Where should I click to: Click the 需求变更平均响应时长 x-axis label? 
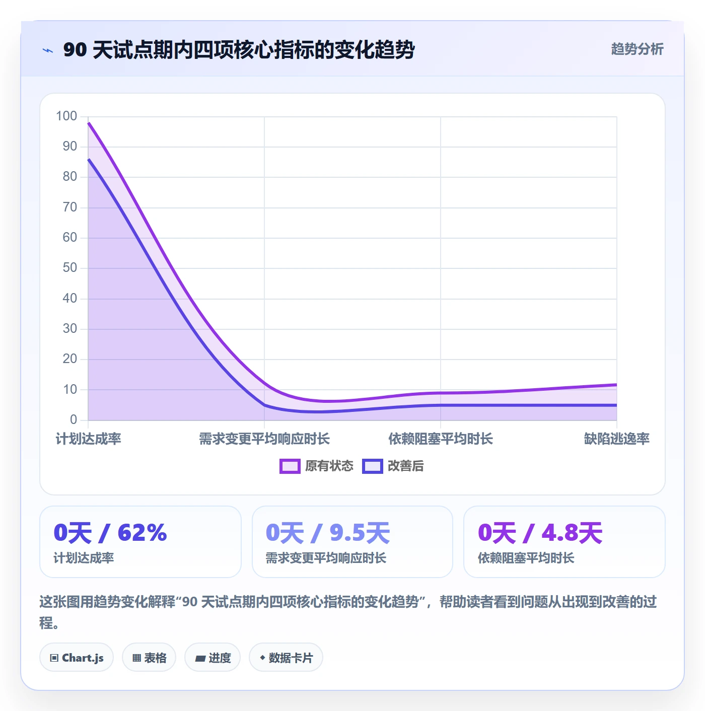(x=264, y=439)
